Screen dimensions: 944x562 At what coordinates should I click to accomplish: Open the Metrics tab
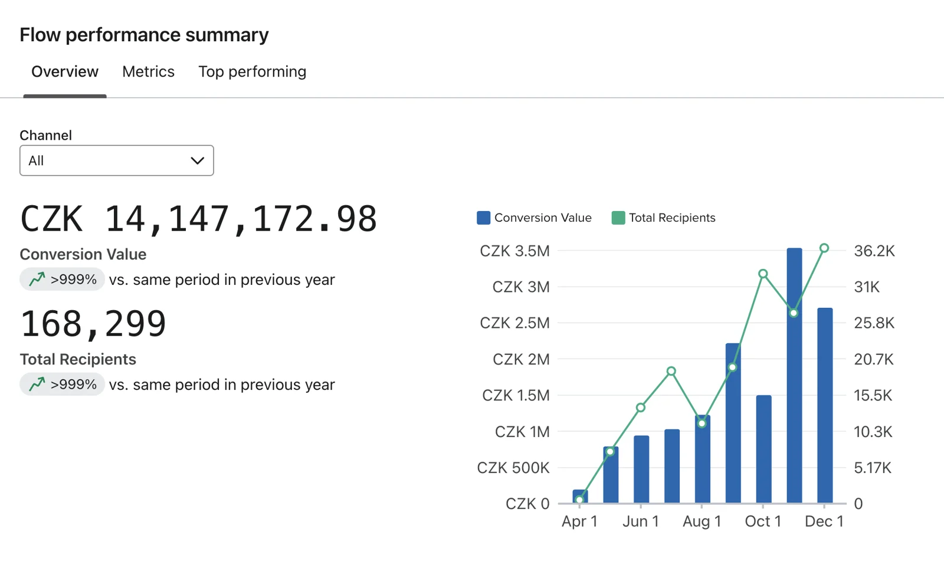click(x=148, y=72)
